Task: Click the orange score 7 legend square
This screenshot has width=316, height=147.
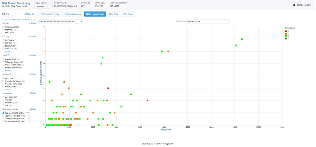Action: pyautogui.click(x=286, y=34)
